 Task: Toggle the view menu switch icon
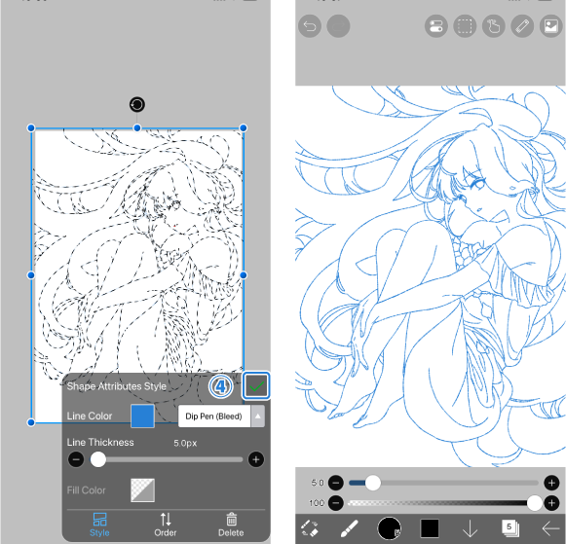tap(436, 26)
